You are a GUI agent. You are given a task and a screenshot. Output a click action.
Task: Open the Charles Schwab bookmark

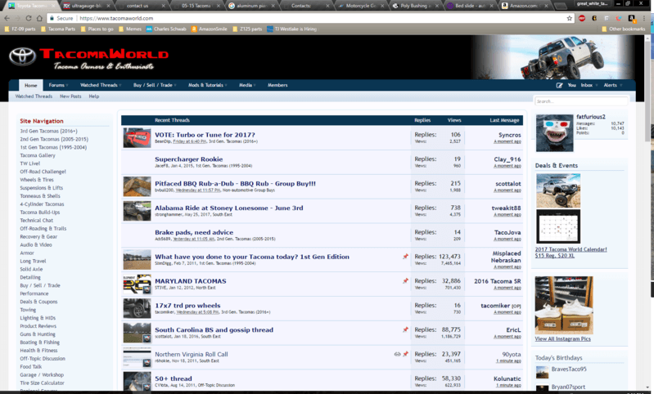click(166, 29)
